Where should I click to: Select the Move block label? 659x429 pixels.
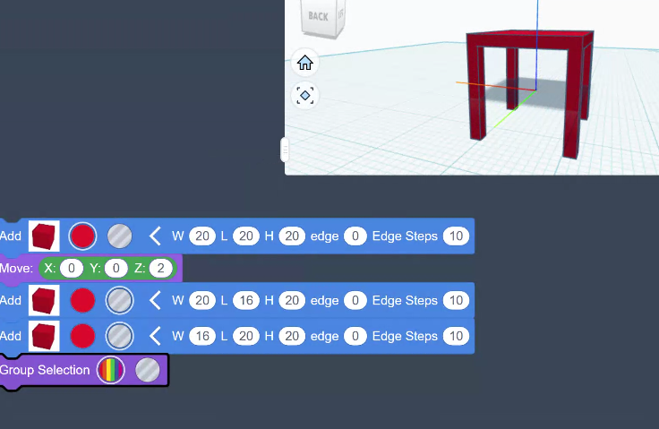[16, 269]
